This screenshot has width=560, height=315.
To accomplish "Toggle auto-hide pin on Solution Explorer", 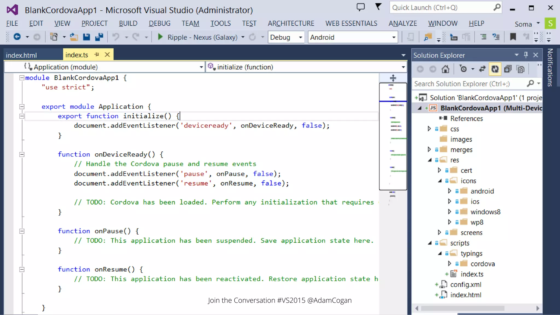I will [526, 55].
